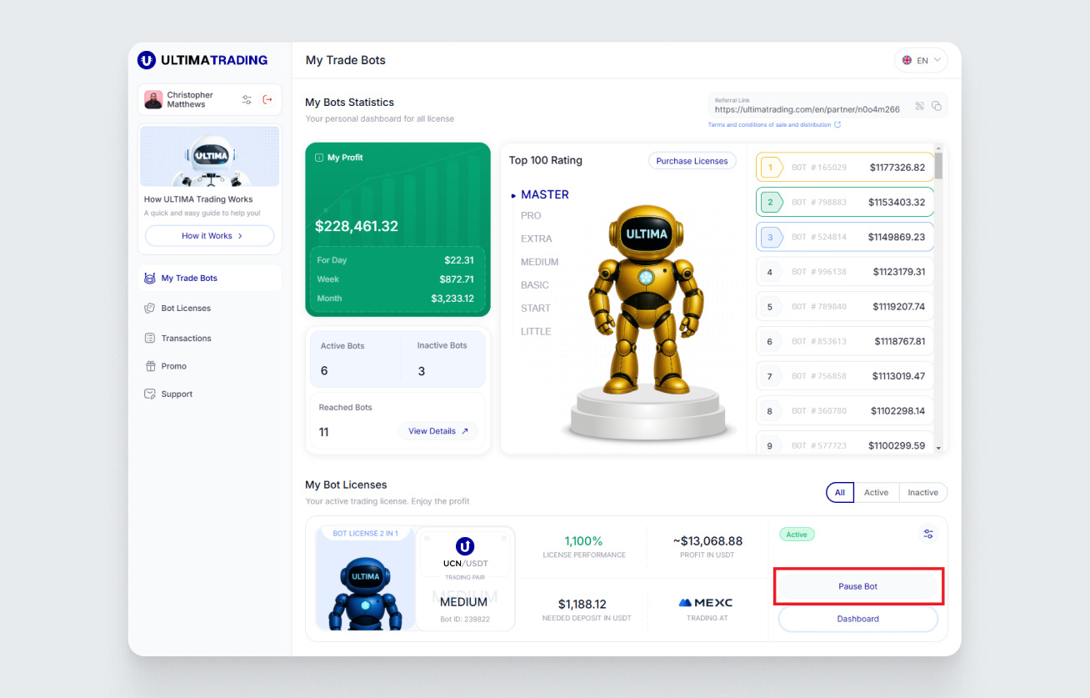Viewport: 1090px width, 698px height.
Task: Open bot license settings sliders icon
Action: 928,534
